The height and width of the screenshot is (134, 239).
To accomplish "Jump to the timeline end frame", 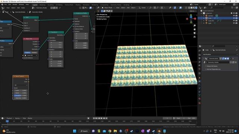I will pos(106,118).
